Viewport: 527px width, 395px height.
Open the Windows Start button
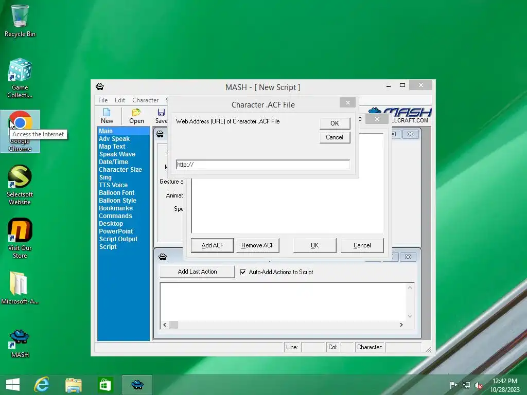[13, 385]
